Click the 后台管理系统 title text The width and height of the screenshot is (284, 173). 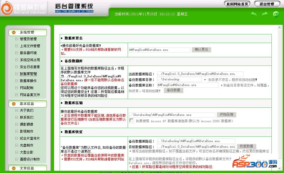pyautogui.click(x=74, y=6)
